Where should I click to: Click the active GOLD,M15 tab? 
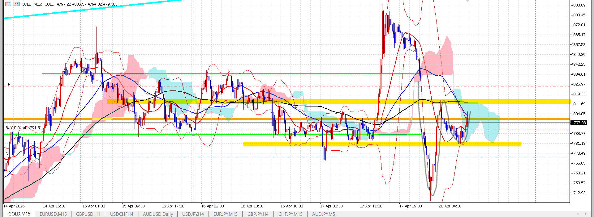point(19,214)
